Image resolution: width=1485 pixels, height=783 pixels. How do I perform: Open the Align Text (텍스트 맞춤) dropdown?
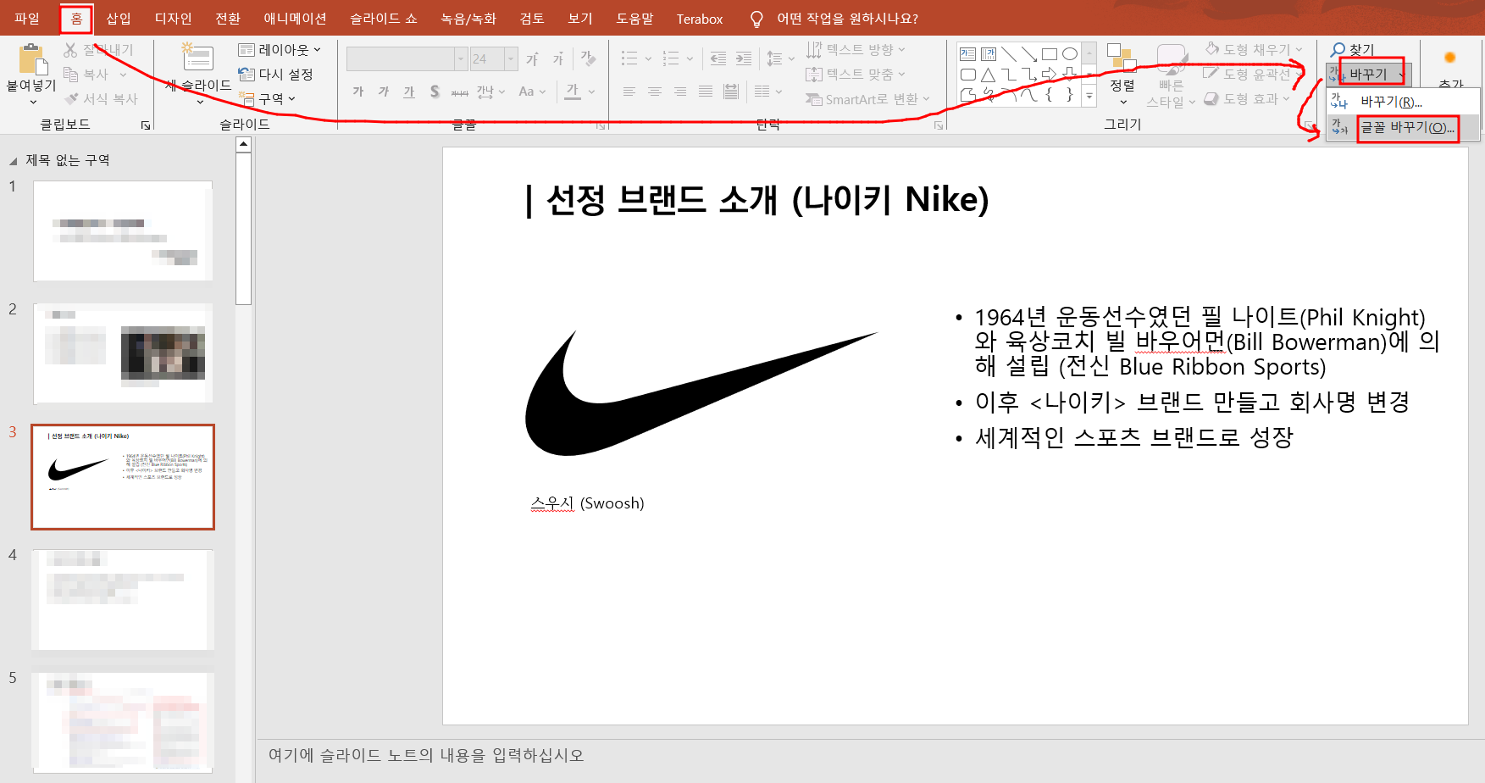pos(856,75)
